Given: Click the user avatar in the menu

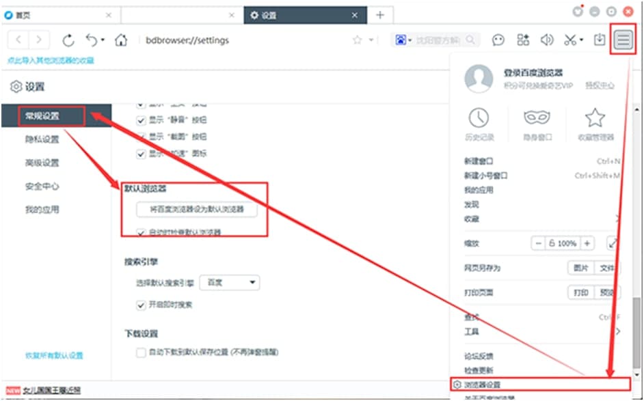Looking at the screenshot, I should 479,79.
